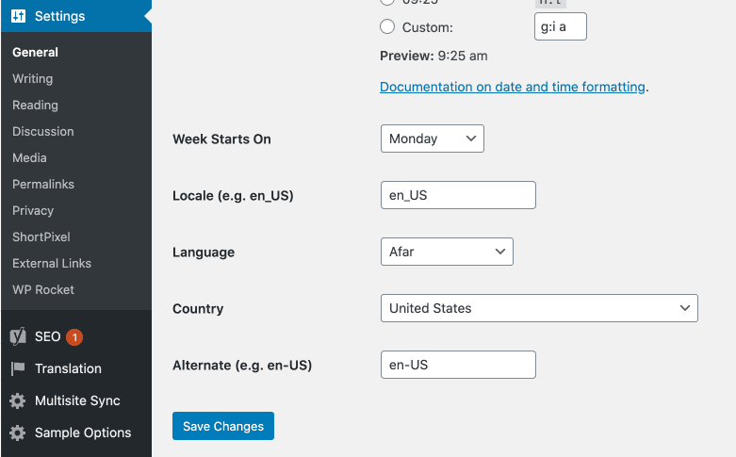Open the SEO menu
Viewport: 736px width, 457px height.
[x=47, y=336]
